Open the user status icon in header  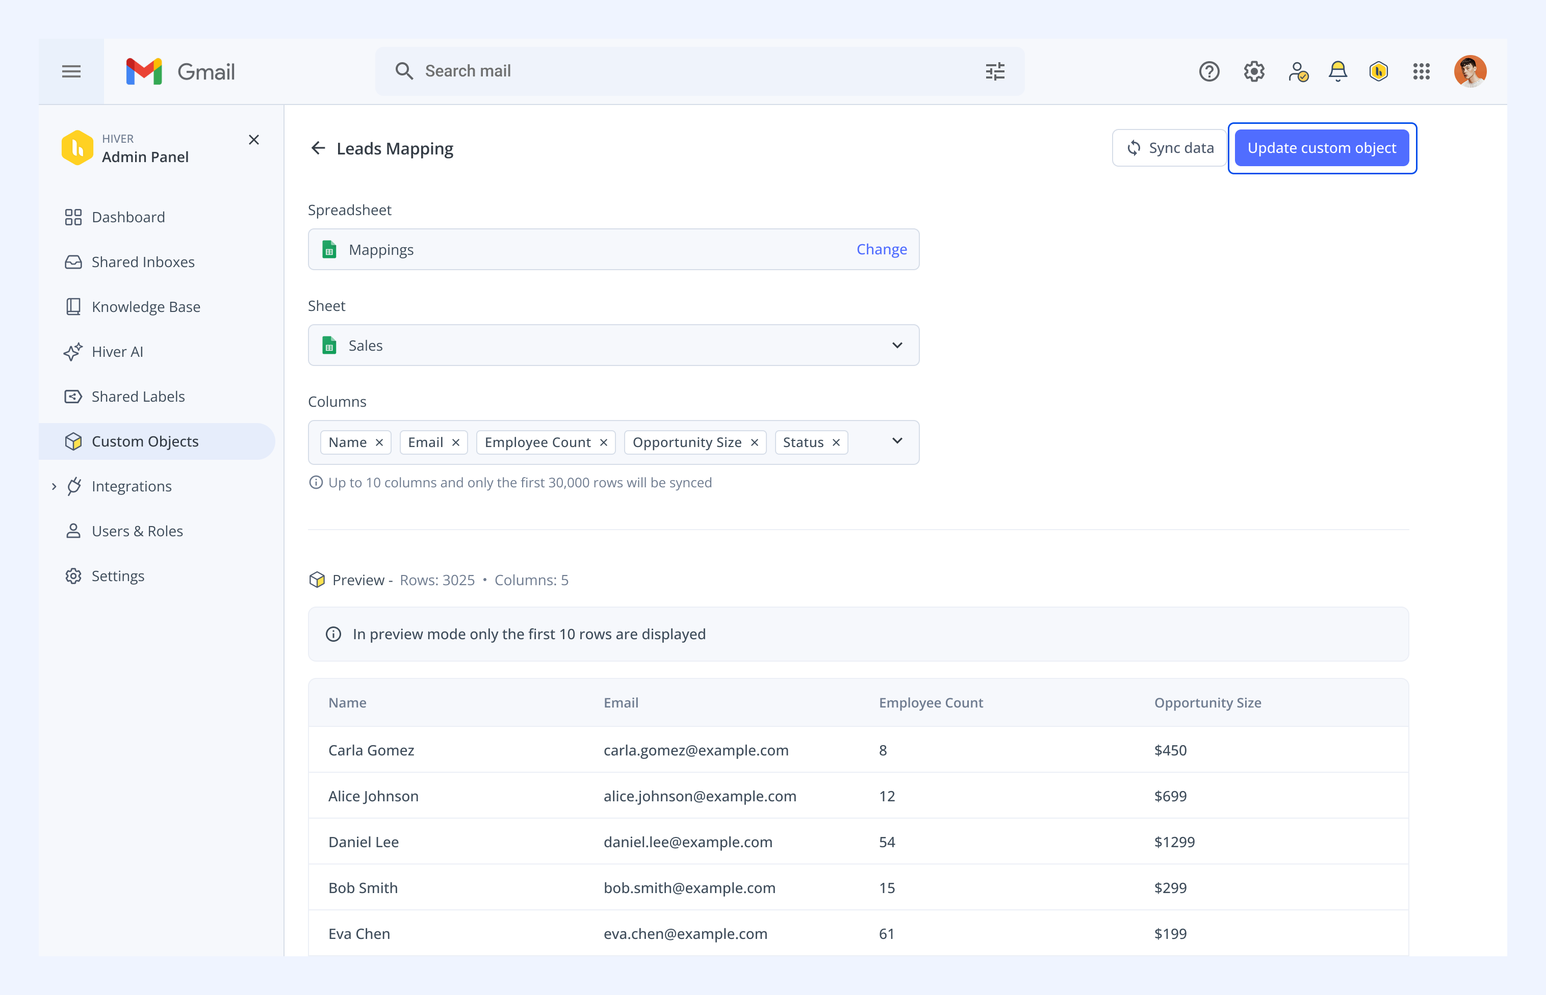1298,71
